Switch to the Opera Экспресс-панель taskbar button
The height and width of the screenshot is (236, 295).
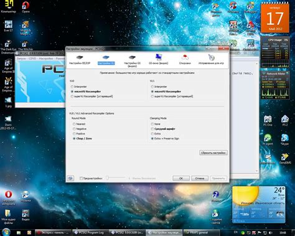pyautogui.click(x=54, y=233)
